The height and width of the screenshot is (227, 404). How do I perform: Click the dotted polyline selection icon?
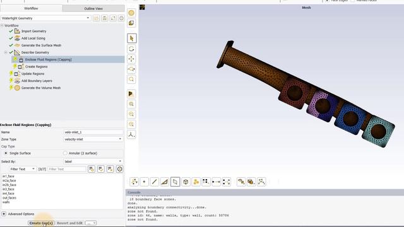click(261, 182)
